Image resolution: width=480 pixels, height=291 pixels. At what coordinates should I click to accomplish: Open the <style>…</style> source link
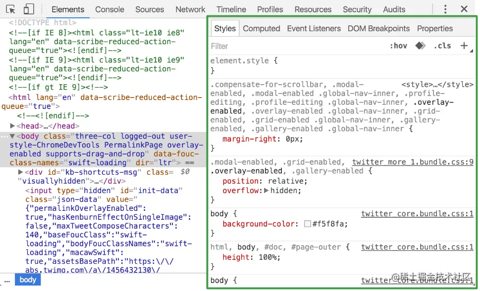(437, 85)
